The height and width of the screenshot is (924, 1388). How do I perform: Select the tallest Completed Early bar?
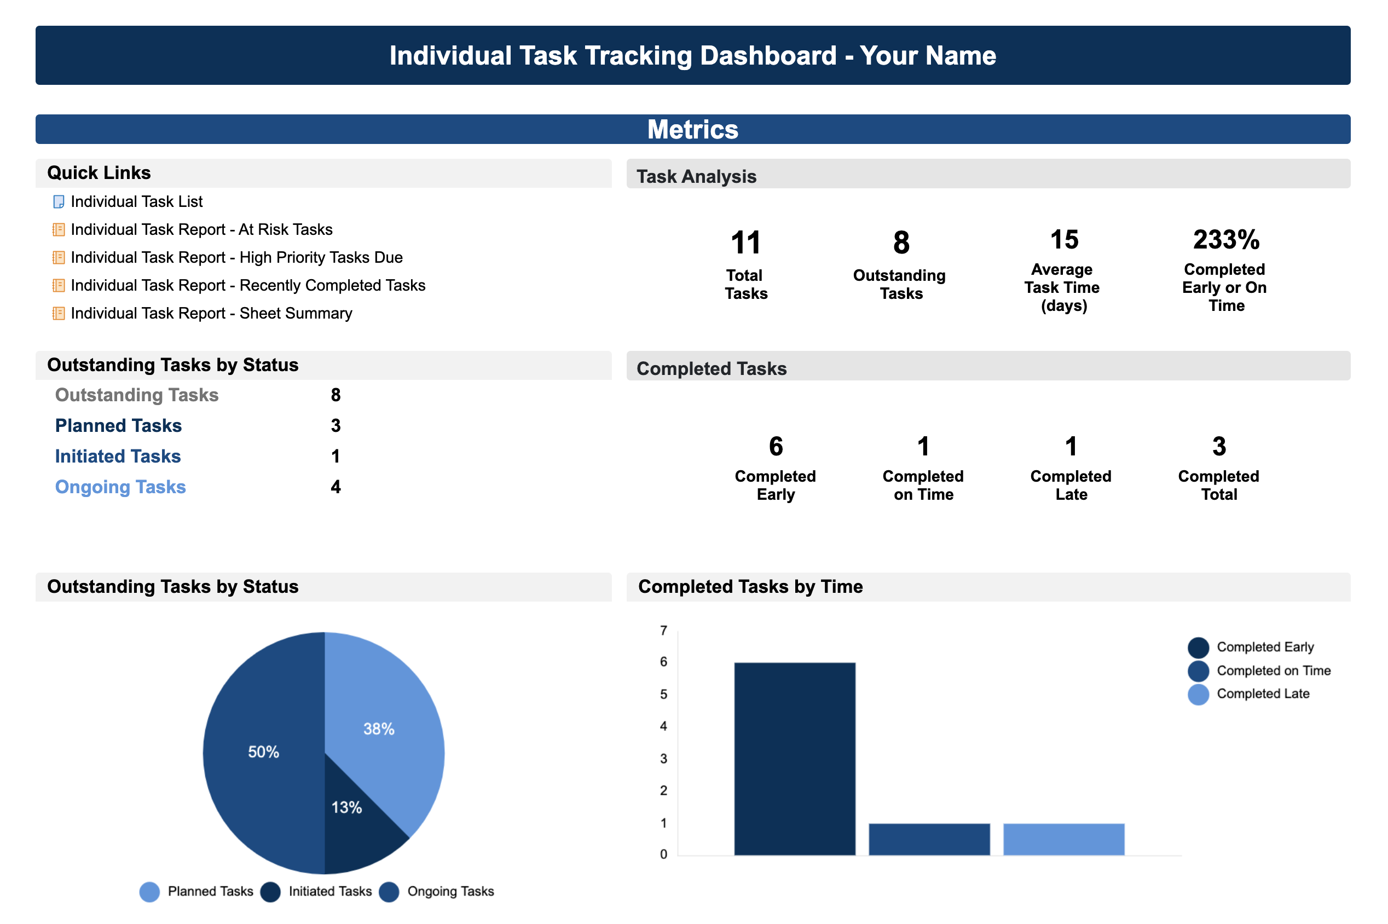(x=795, y=759)
